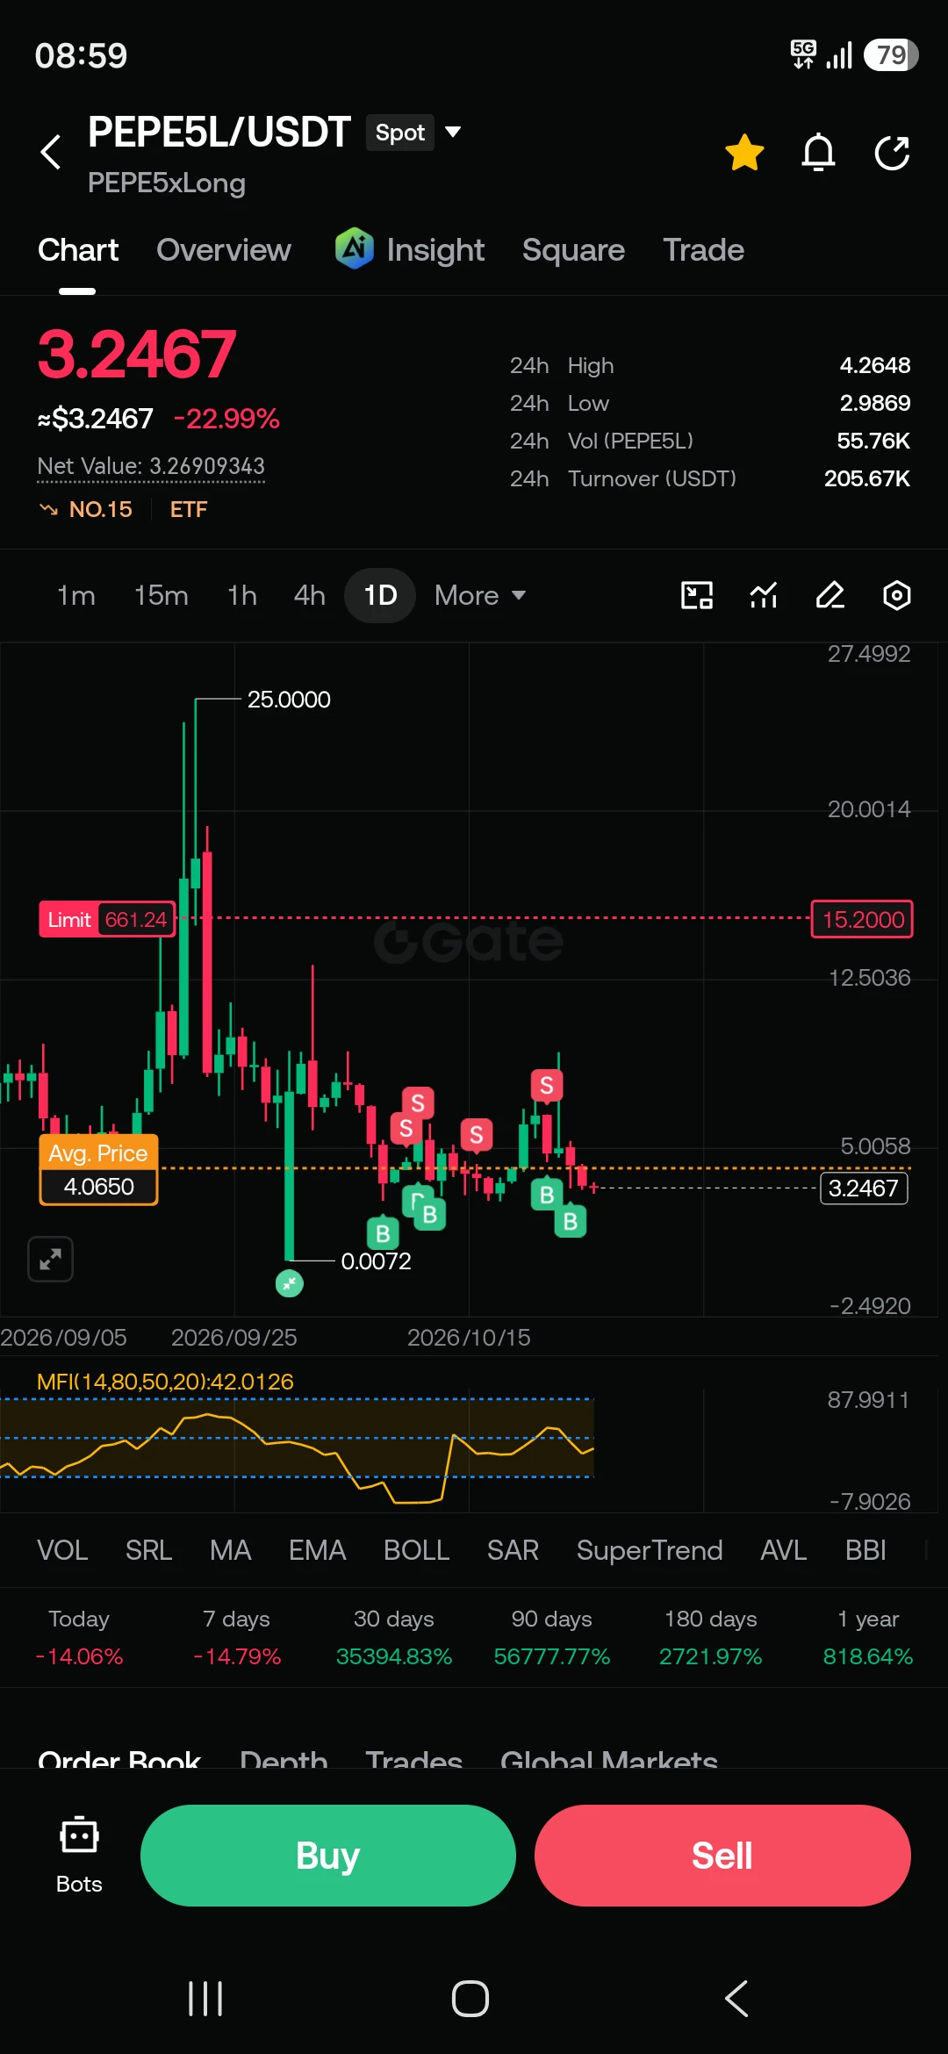Select the 1m timeframe
Screen dimensions: 948x2054
(76, 595)
